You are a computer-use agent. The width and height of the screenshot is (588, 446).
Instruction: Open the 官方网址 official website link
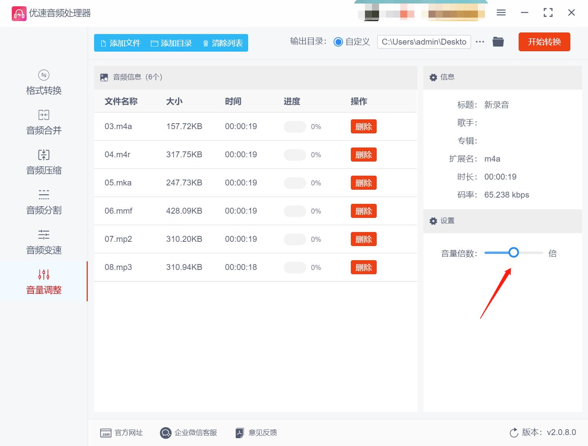coord(122,433)
